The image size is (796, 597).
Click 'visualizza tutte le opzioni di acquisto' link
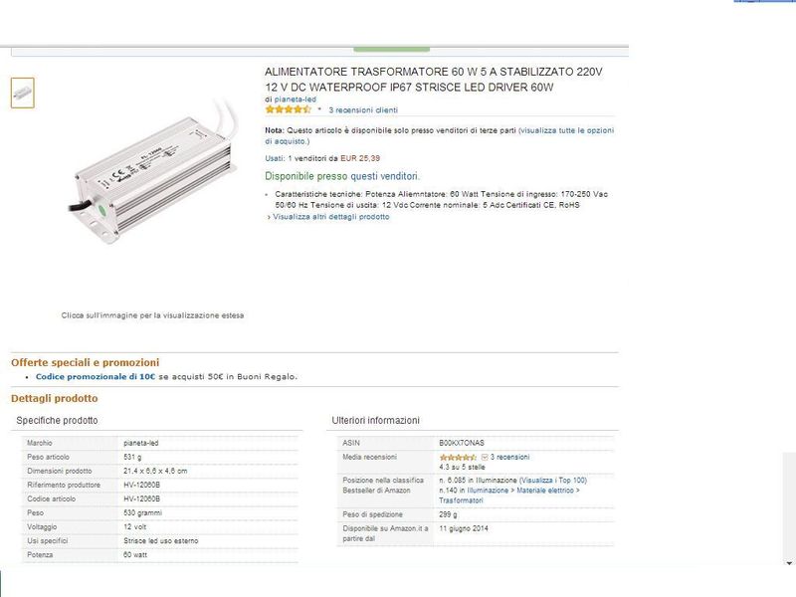point(566,130)
